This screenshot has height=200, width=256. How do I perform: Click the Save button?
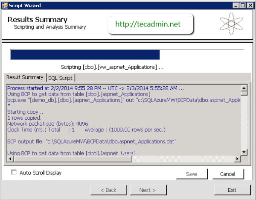tap(191, 174)
